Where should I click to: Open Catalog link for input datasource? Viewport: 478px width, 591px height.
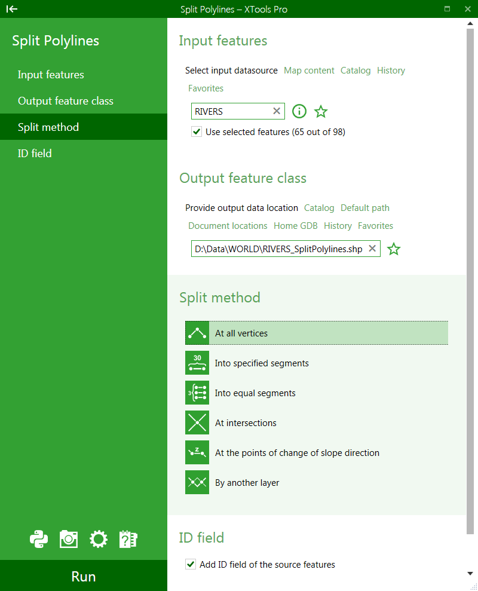[356, 71]
